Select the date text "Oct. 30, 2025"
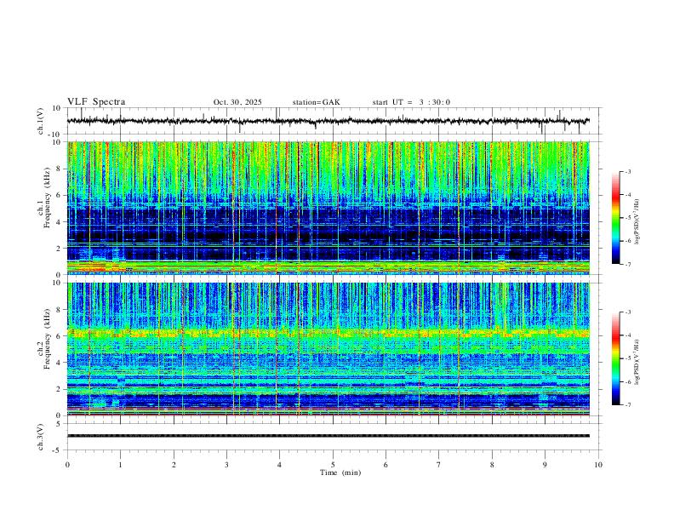Image resolution: width=674 pixels, height=521 pixels. coord(237,102)
